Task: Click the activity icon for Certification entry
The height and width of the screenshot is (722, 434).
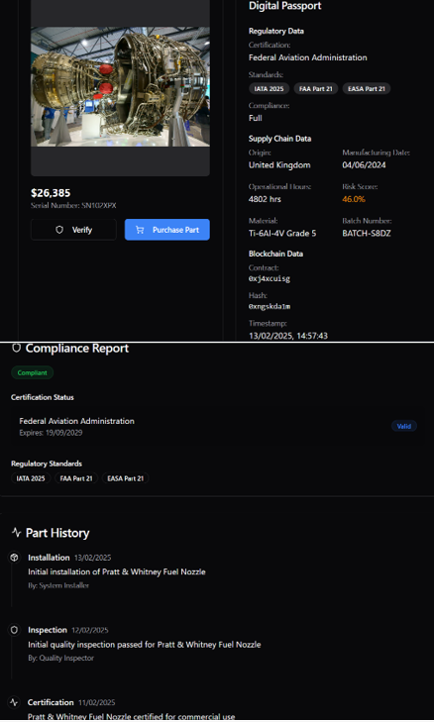Action: coord(14,702)
